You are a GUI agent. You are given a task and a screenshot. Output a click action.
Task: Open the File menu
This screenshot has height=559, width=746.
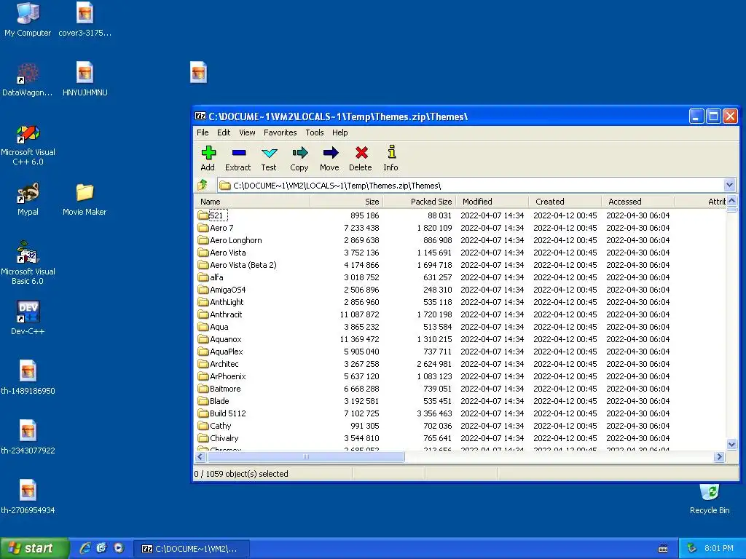click(203, 132)
